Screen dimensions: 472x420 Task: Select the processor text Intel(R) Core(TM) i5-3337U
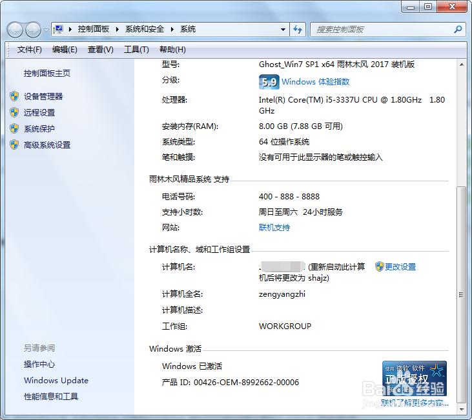click(x=309, y=100)
